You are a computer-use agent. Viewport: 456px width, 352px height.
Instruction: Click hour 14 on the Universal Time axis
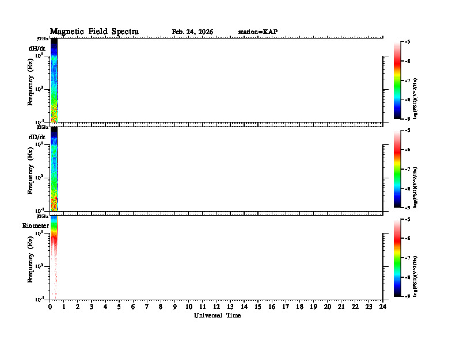(x=244, y=307)
